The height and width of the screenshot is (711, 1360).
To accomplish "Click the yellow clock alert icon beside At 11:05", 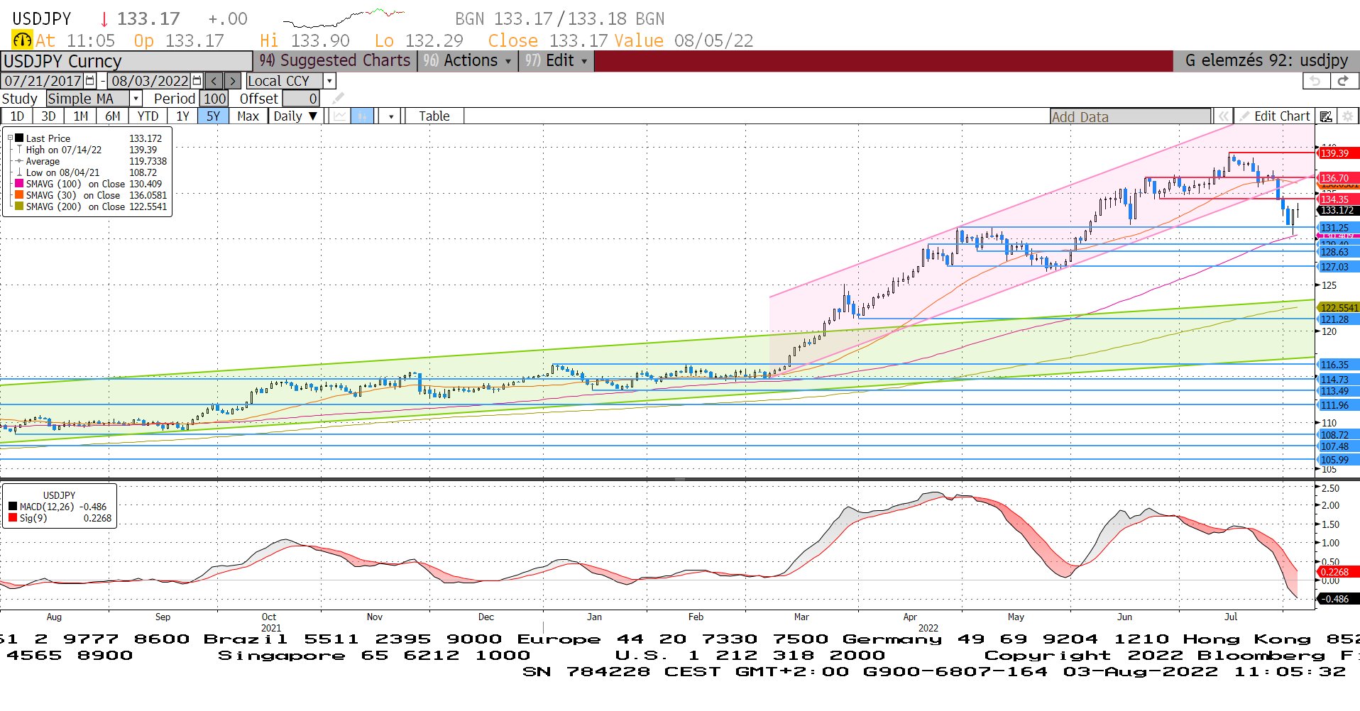I will coord(22,40).
